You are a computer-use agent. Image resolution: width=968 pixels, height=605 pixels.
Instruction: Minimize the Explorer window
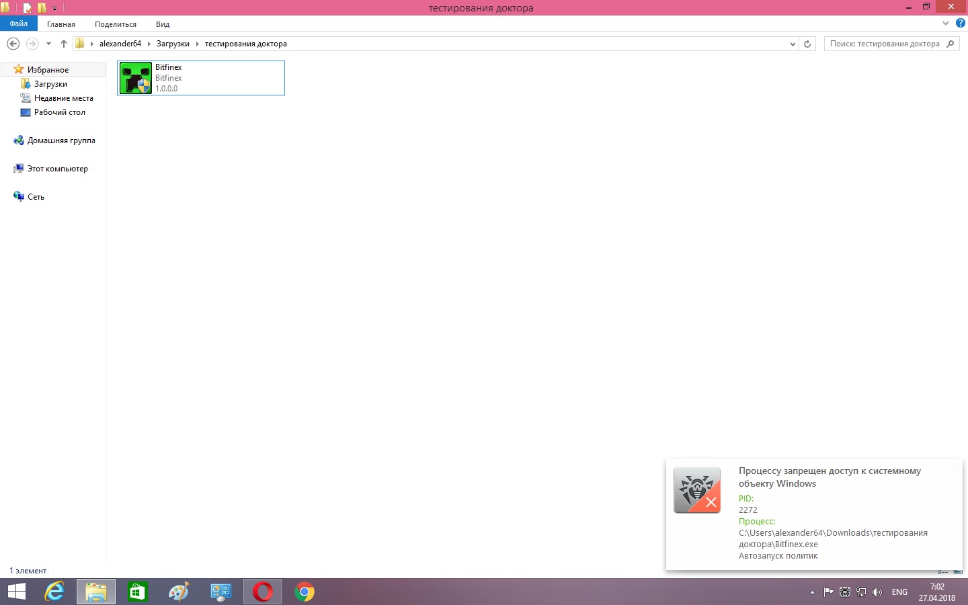(909, 7)
